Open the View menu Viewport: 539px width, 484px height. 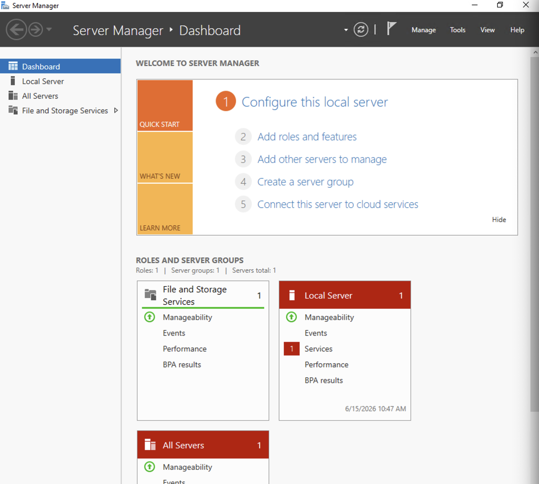tap(487, 30)
